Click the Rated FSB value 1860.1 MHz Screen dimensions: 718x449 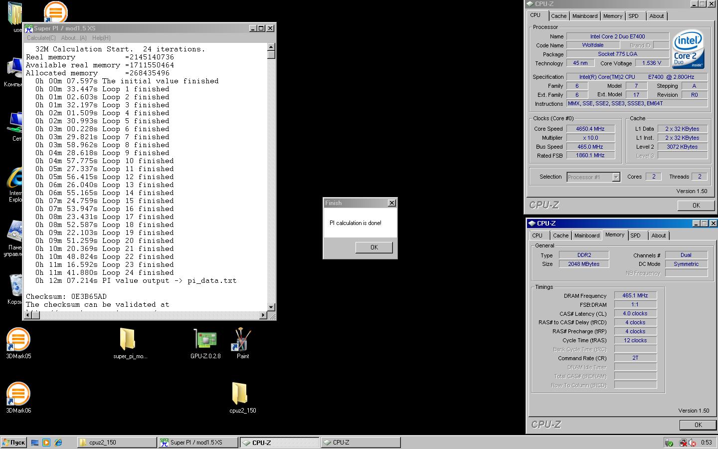coord(590,156)
